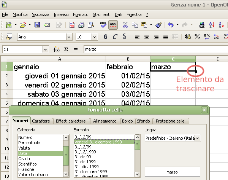The image size is (228, 180).
Task: Click the Print file icon
Action: tap(81, 25)
